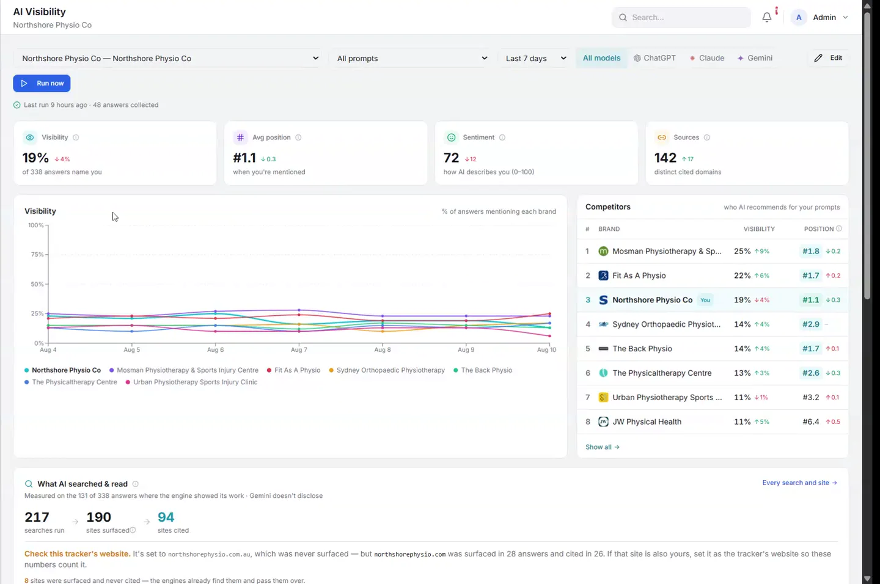The width and height of the screenshot is (880, 584).
Task: Click the '25%' Mosman visibility value
Action: coord(742,251)
